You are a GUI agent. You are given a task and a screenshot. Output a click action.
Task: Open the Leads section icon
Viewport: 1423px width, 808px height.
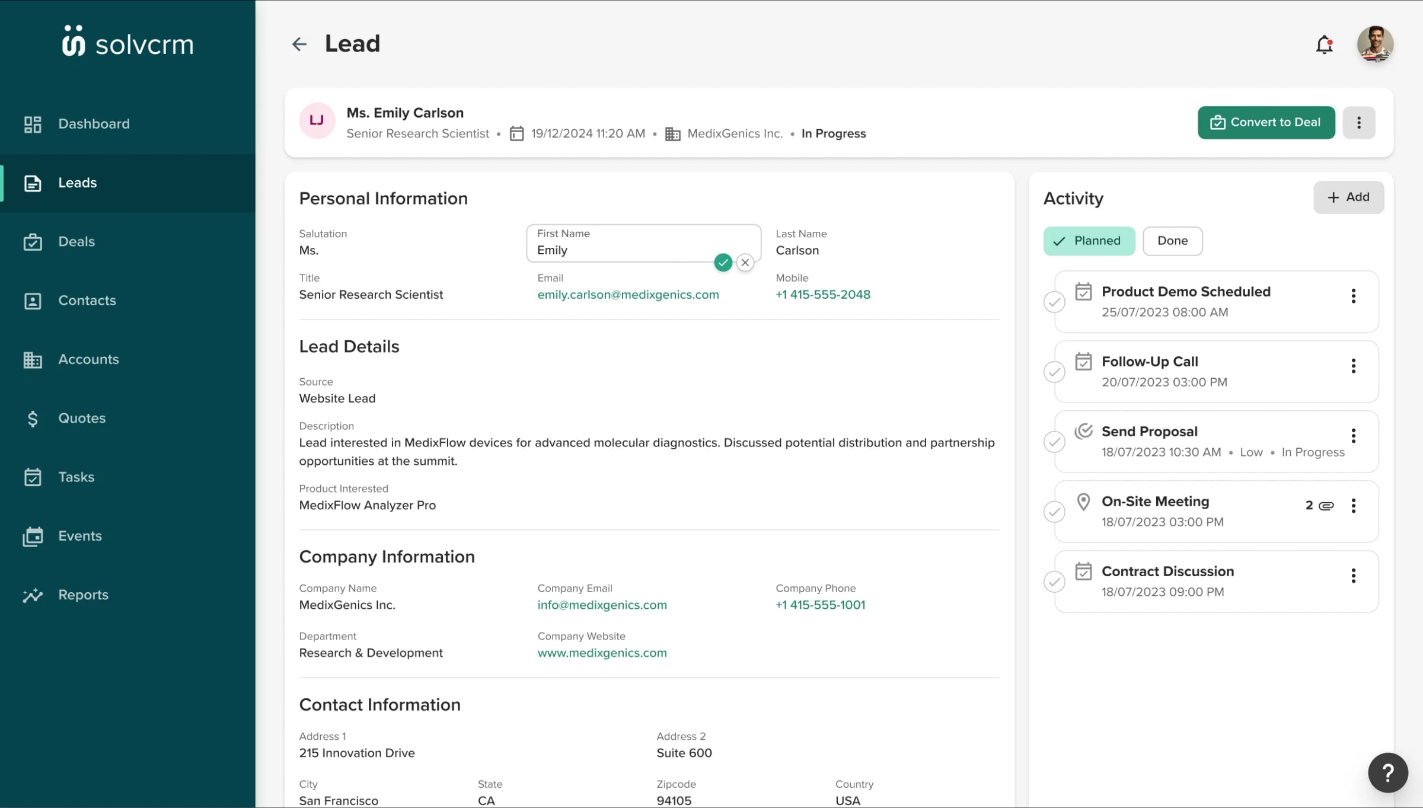pyautogui.click(x=32, y=182)
